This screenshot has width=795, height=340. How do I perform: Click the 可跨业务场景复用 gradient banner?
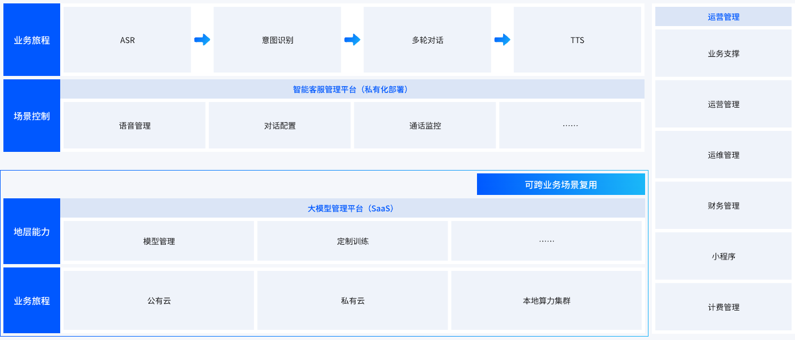click(560, 184)
